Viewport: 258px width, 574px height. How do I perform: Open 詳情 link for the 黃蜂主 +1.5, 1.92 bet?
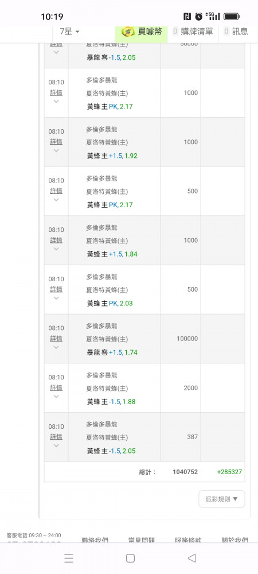click(56, 141)
